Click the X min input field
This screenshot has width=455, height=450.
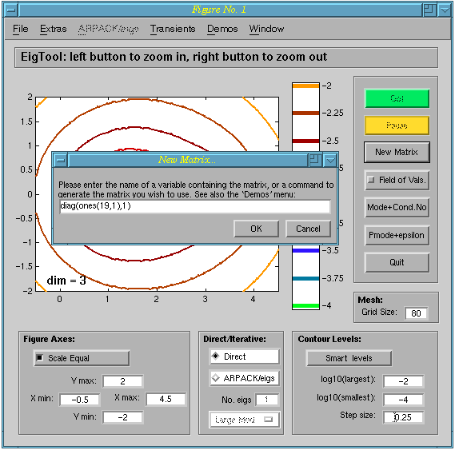click(x=80, y=400)
